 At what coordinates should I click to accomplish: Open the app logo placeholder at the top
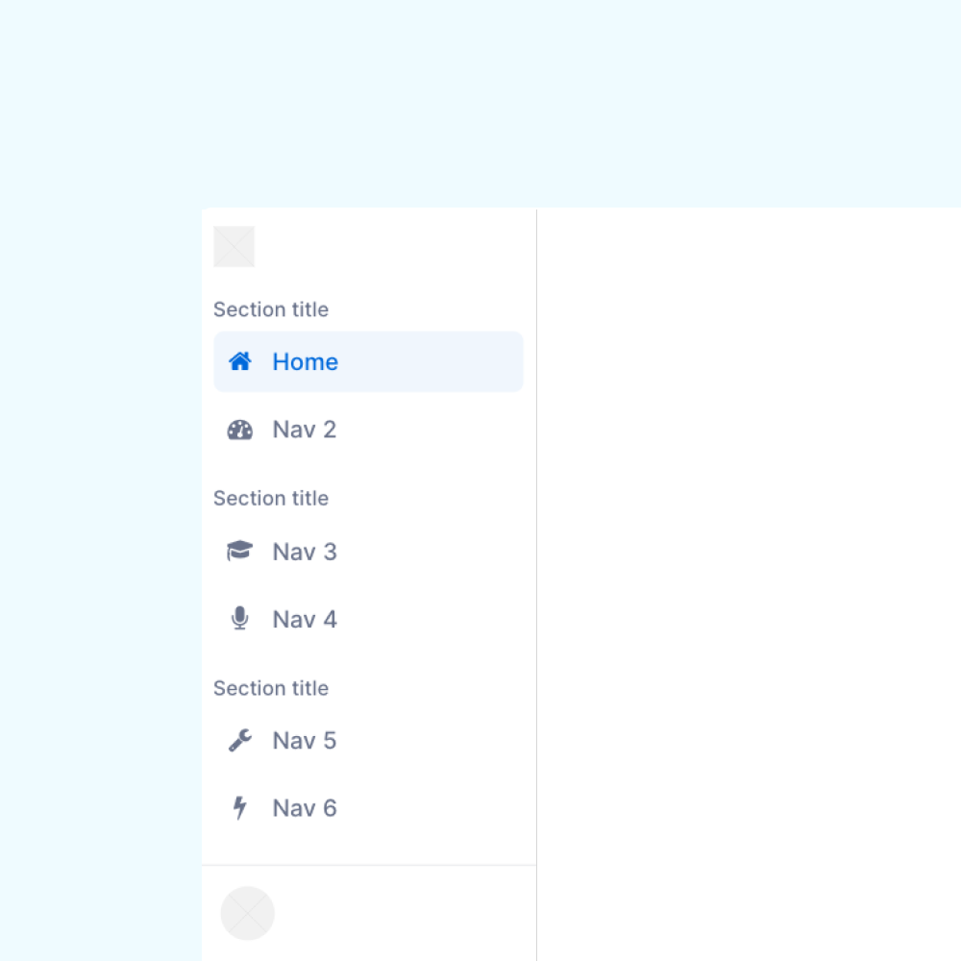pos(234,246)
